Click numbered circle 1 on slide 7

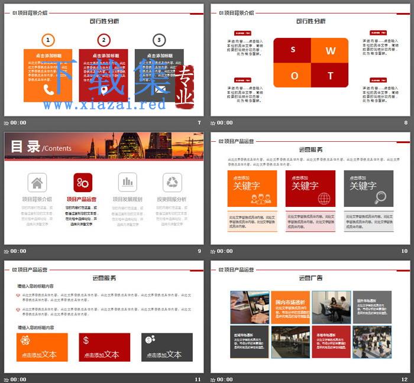(x=48, y=40)
